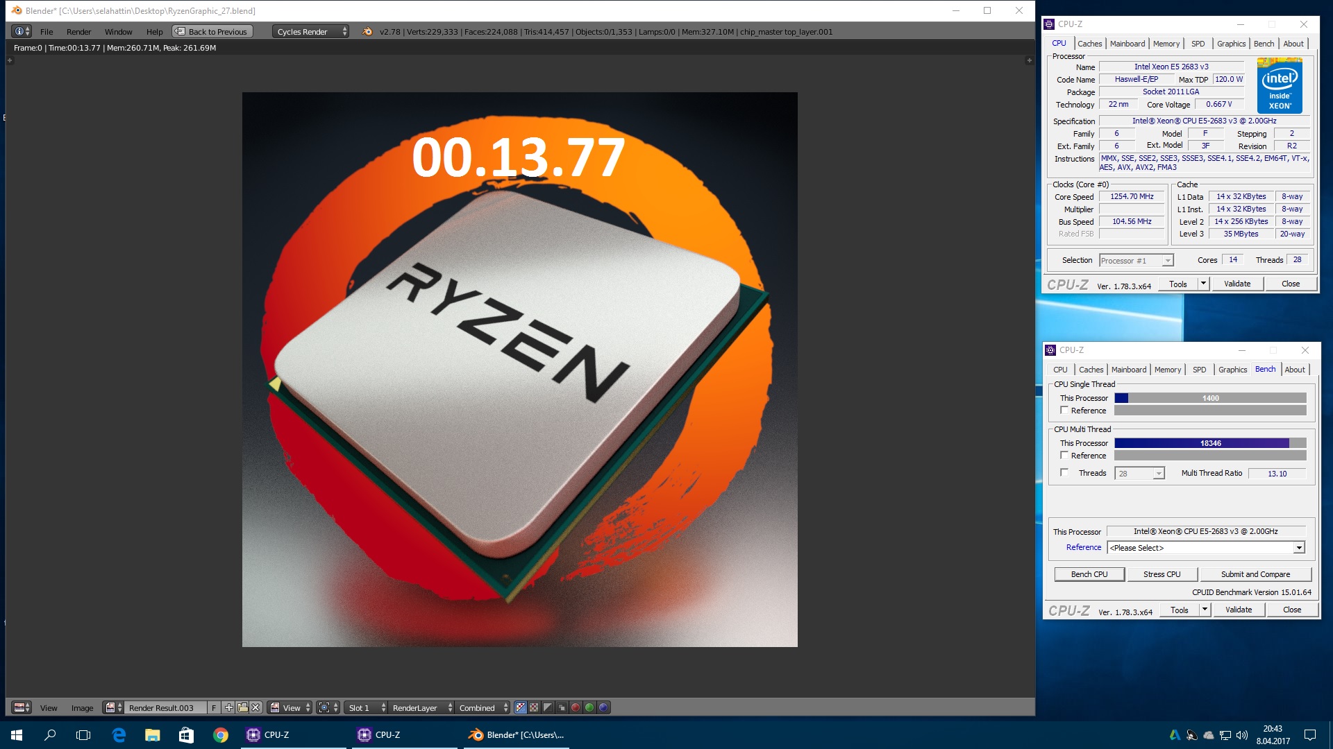The width and height of the screenshot is (1333, 749).
Task: Click the Stress CPU button
Action: [x=1162, y=574]
